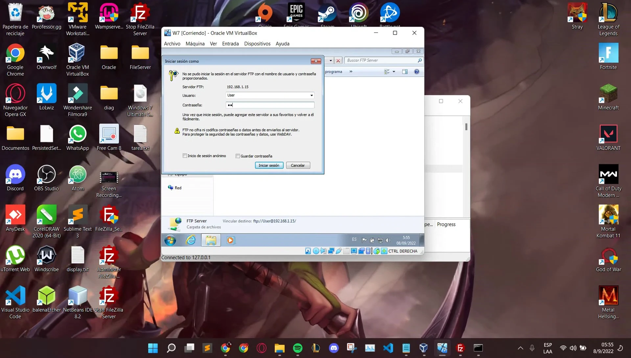Open the Ver menu in VirtualBox
This screenshot has width=631, height=358.
(x=213, y=44)
